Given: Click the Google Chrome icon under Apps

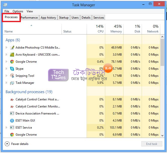Looking at the screenshot, I should point(12,62).
